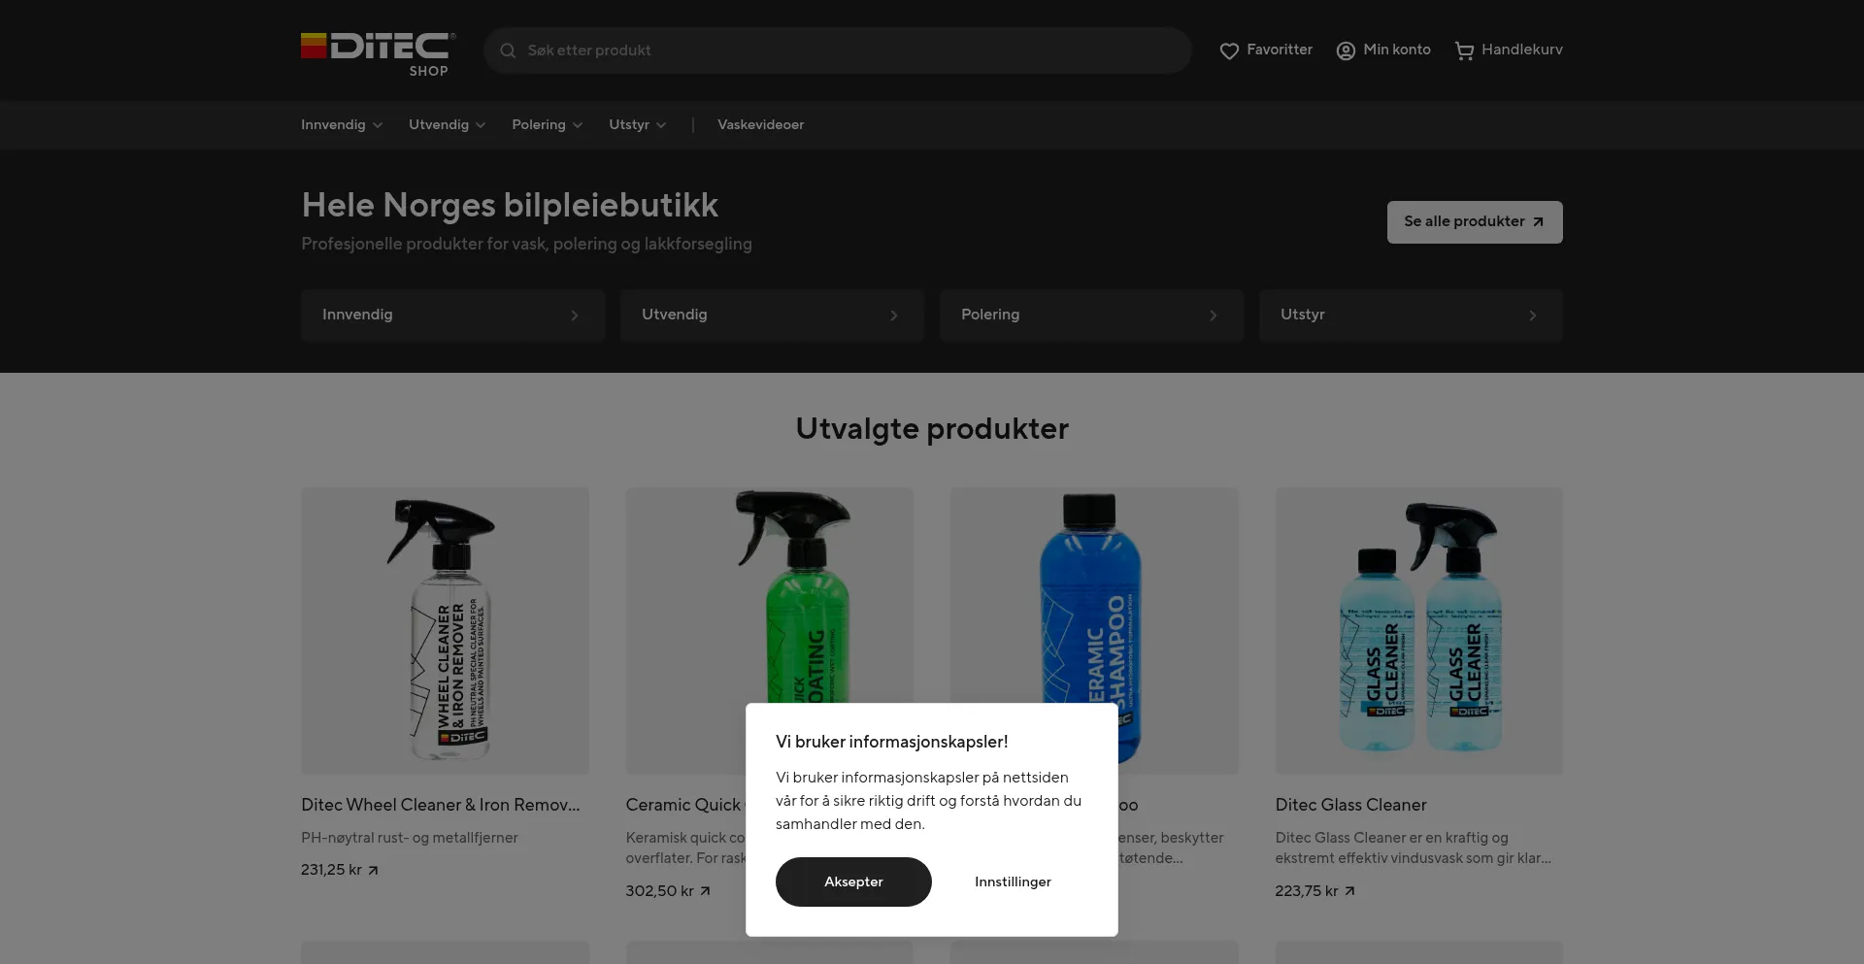Click the 302,50 kr price

[659, 891]
